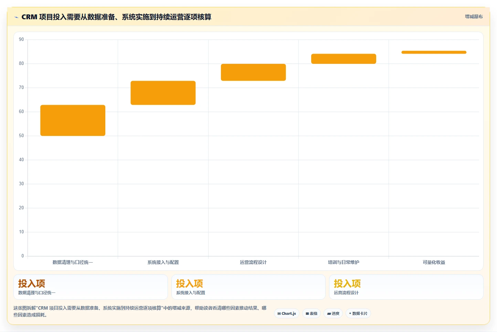
Task: Open the 投入项 card for 系统接入与配置
Action: 248,287
